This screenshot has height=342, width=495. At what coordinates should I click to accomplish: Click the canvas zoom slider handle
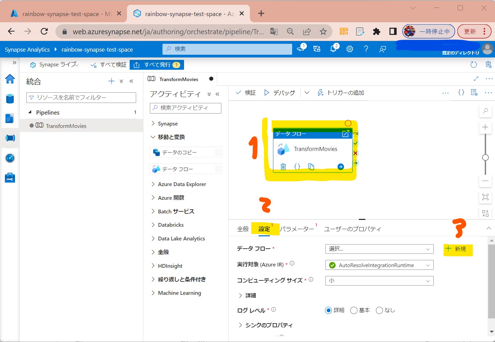click(x=485, y=157)
